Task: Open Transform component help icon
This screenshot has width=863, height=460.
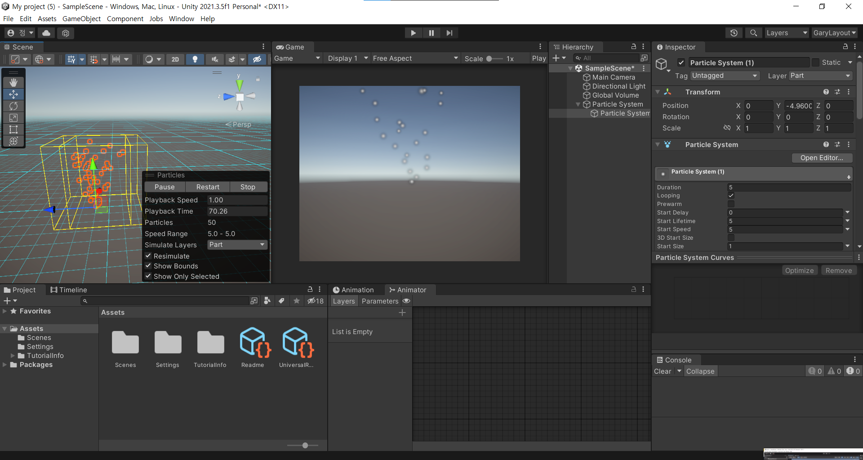Action: coord(826,92)
